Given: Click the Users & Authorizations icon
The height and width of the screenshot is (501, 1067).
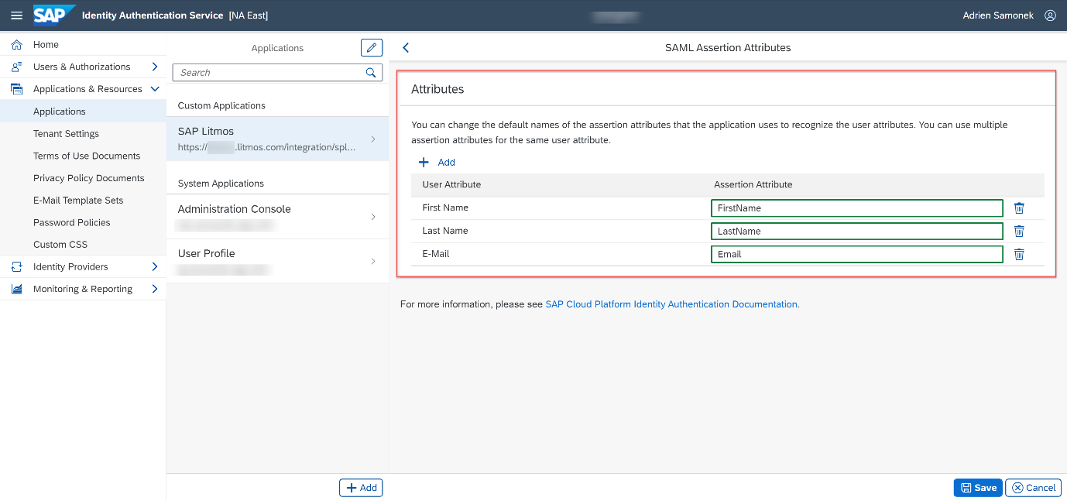Looking at the screenshot, I should coord(16,67).
